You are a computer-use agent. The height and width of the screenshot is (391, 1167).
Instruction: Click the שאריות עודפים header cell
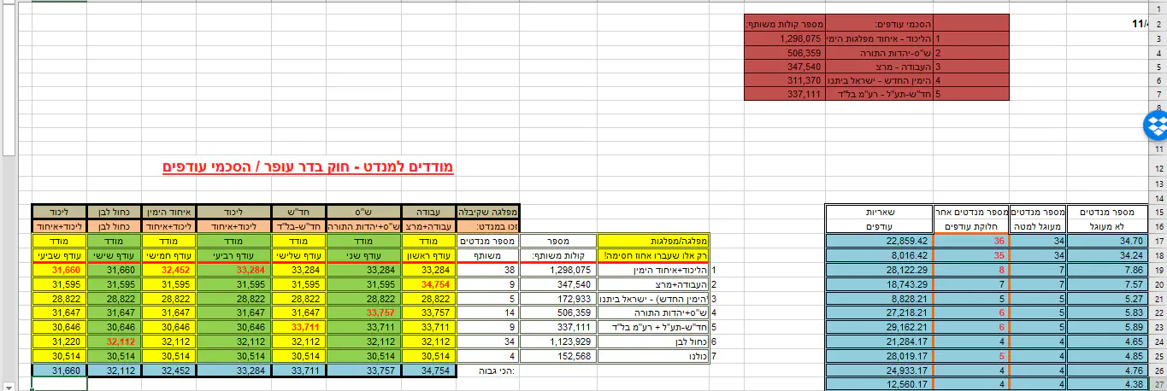(880, 219)
